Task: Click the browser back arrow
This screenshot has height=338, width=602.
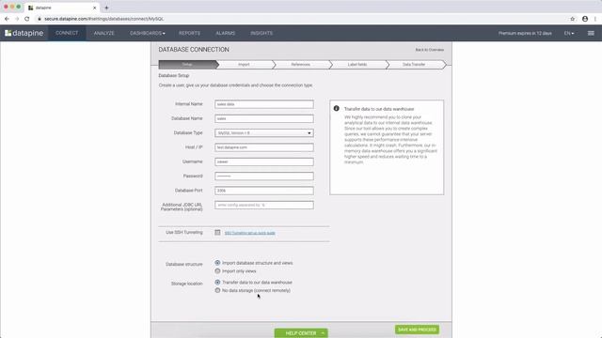Action: 7,19
